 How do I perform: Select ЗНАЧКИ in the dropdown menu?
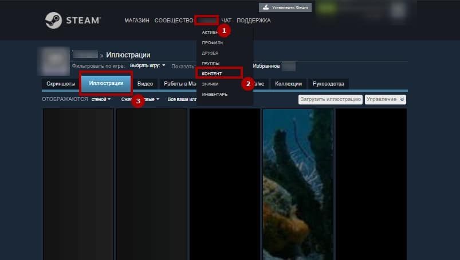210,84
